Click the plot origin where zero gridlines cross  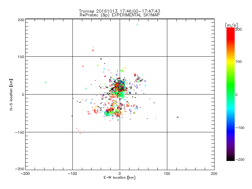[120, 94]
